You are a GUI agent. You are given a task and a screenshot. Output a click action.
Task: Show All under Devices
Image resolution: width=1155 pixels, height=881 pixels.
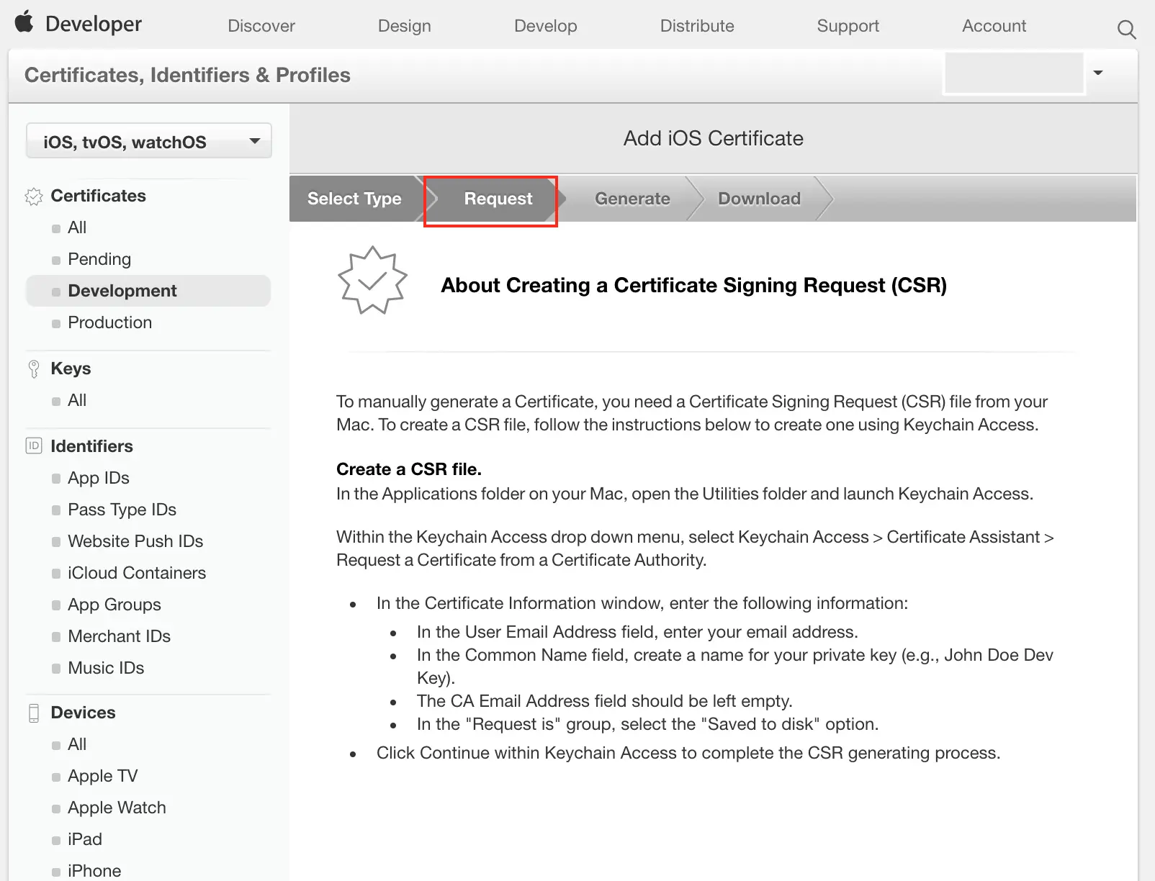click(x=77, y=744)
